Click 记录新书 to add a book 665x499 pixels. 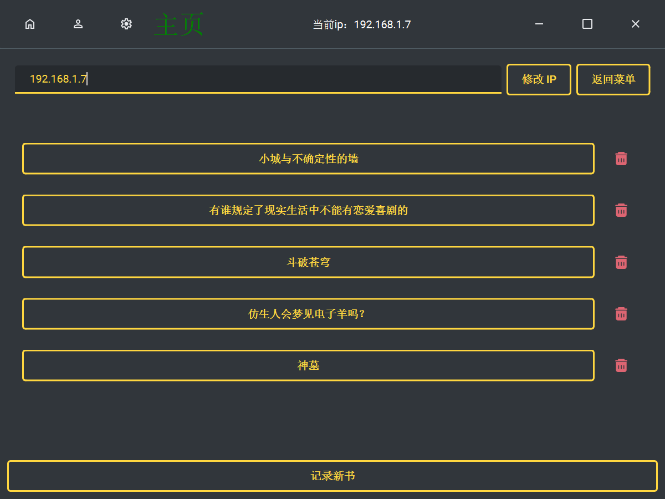(x=332, y=476)
